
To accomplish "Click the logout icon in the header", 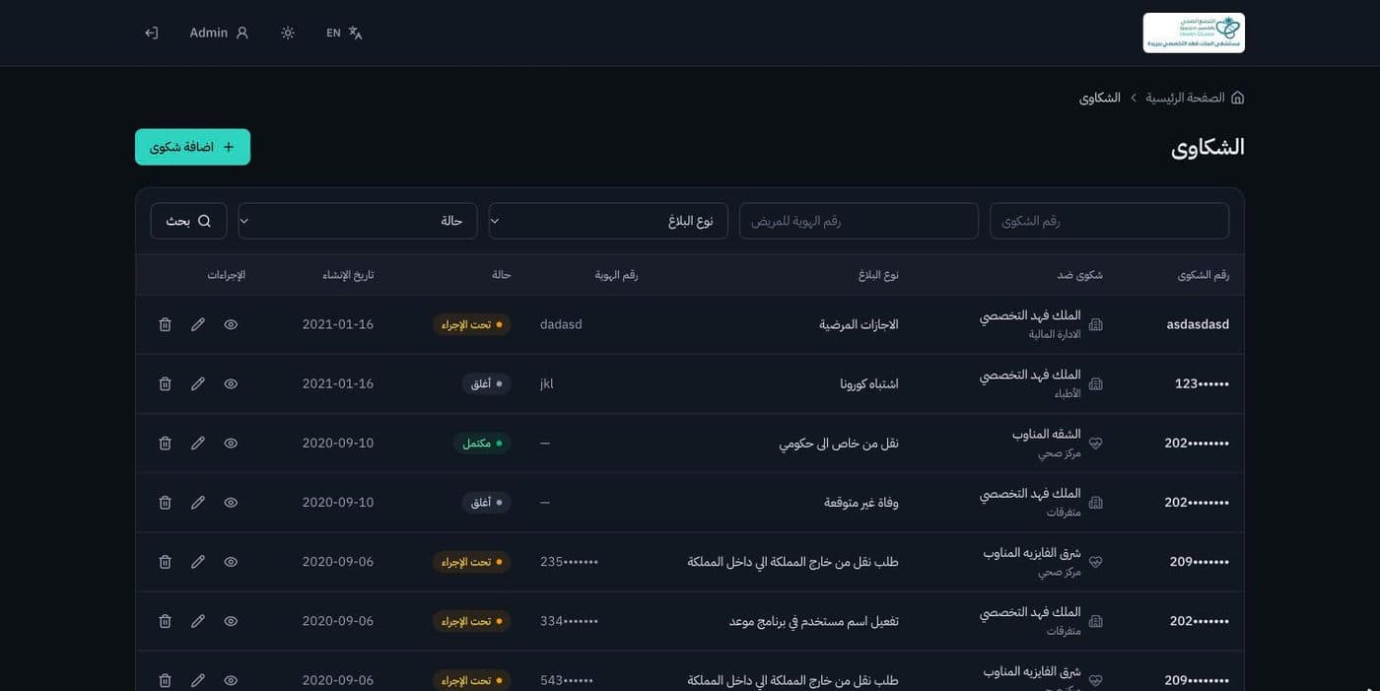I will pos(151,33).
